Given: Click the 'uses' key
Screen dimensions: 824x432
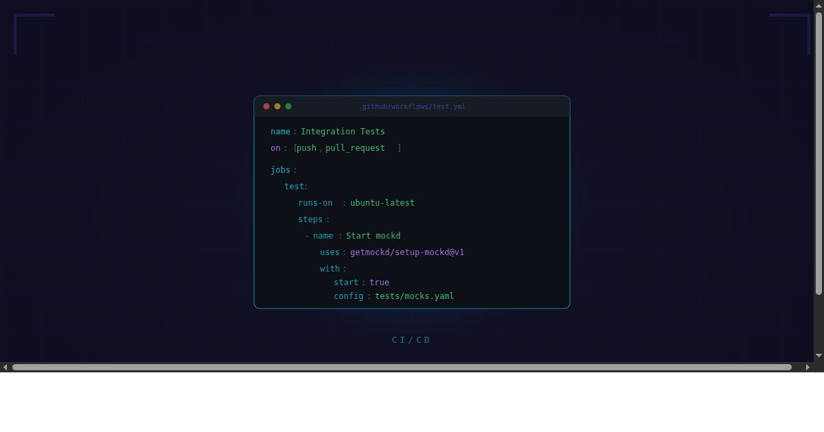Looking at the screenshot, I should click(330, 252).
